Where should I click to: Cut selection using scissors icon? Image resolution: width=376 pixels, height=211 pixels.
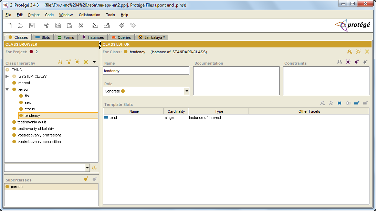[46, 25]
